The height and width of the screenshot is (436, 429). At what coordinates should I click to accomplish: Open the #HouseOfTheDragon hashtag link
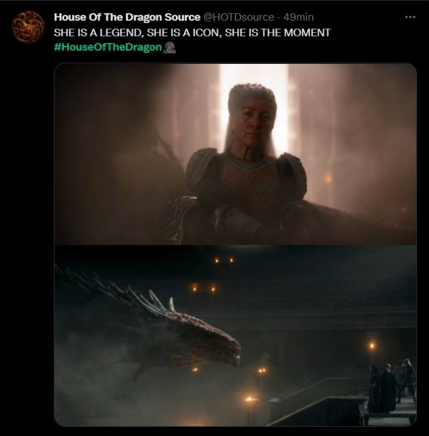[x=108, y=48]
